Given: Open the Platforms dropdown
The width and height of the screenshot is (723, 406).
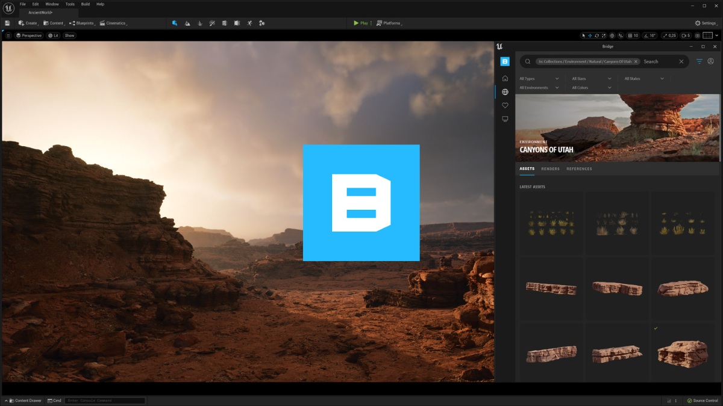Looking at the screenshot, I should click(x=388, y=23).
